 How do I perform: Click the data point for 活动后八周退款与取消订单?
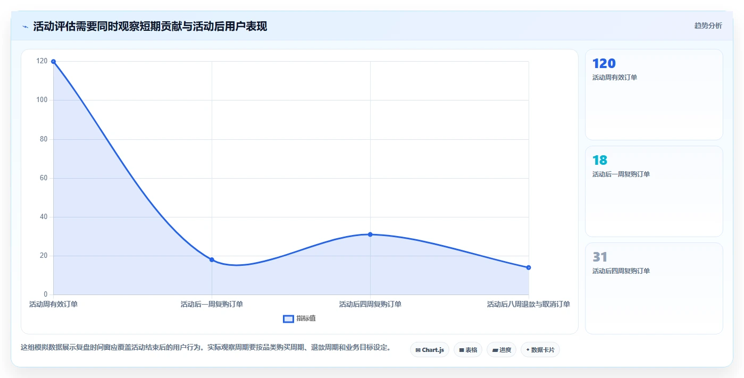click(x=529, y=267)
